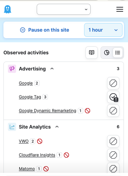Click the pause circle icon
The image size is (128, 176).
tap(23, 30)
